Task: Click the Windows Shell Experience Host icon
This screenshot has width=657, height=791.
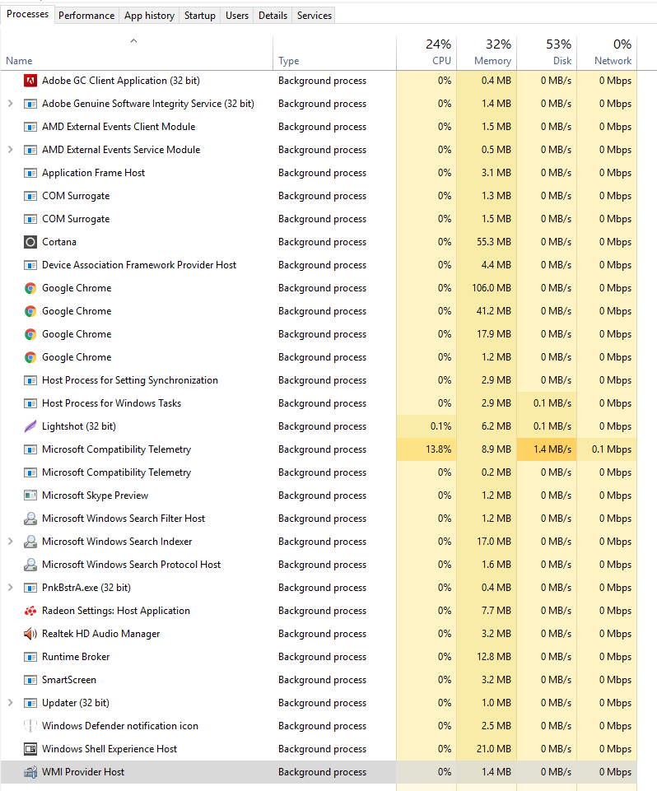Action: [x=30, y=749]
